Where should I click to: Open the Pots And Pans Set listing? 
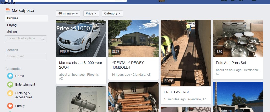click(x=231, y=63)
